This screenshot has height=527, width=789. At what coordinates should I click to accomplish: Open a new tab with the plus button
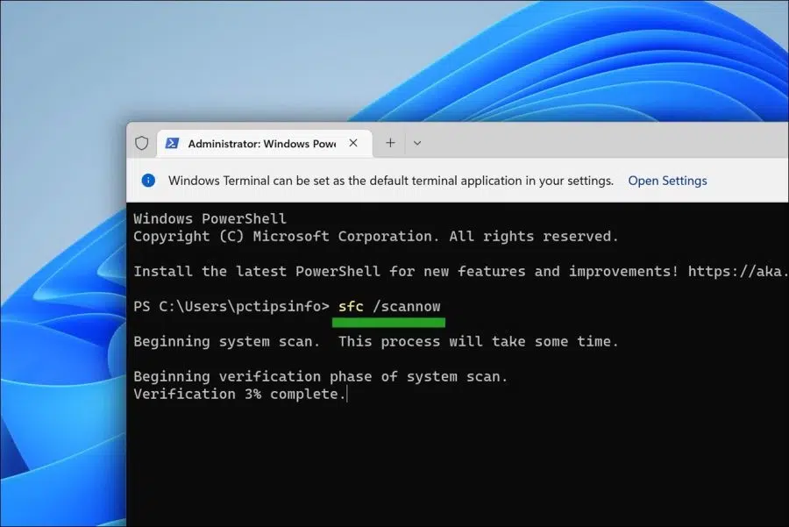(x=390, y=143)
